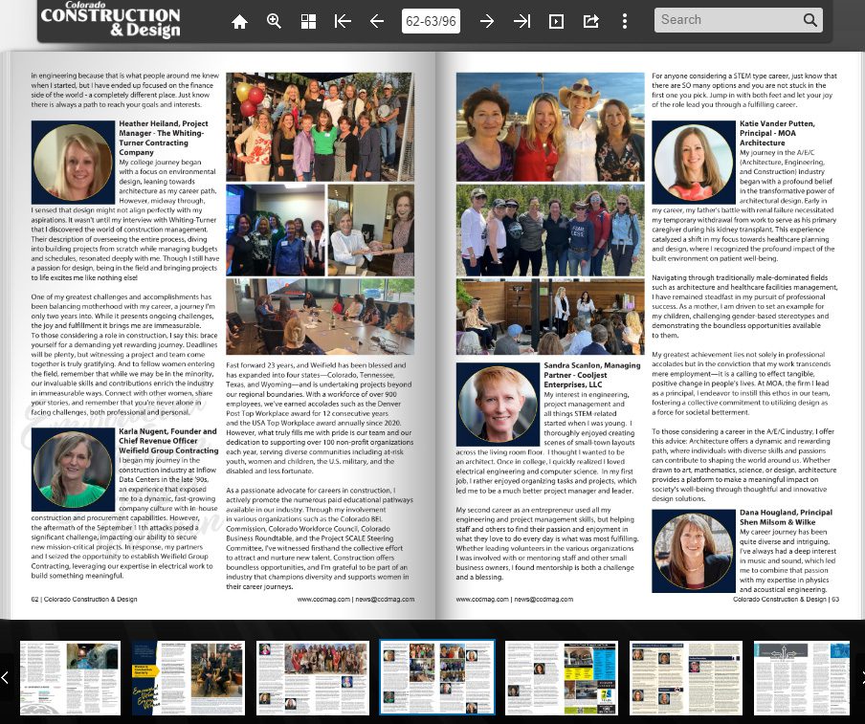This screenshot has height=724, width=865.
Task: Click the conference table meeting photo
Action: click(320, 317)
